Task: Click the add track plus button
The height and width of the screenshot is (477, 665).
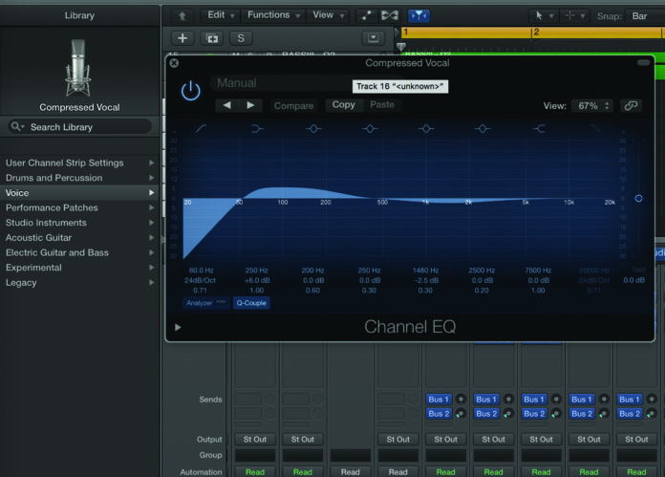Action: click(182, 38)
